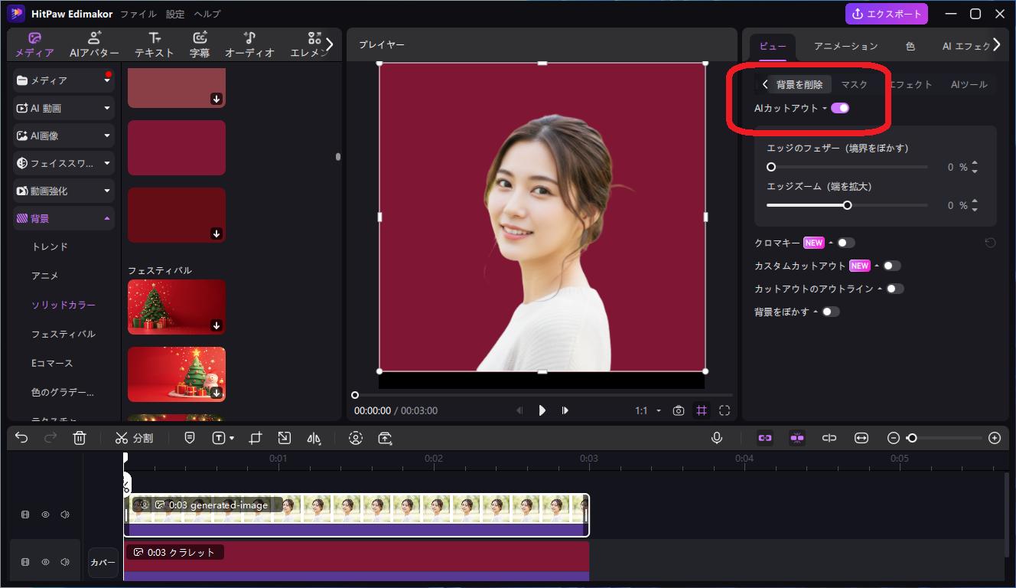Click the エクスポート button

click(x=886, y=13)
